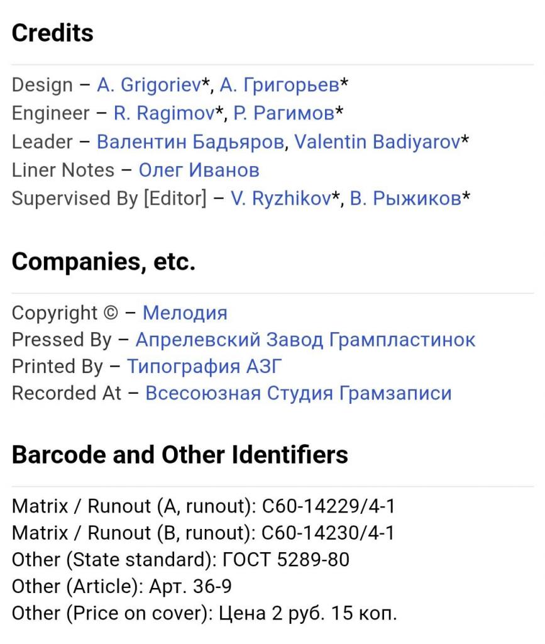The height and width of the screenshot is (644, 545).
Task: Open the Олег Иванов liner notes link
Action: click(x=199, y=170)
